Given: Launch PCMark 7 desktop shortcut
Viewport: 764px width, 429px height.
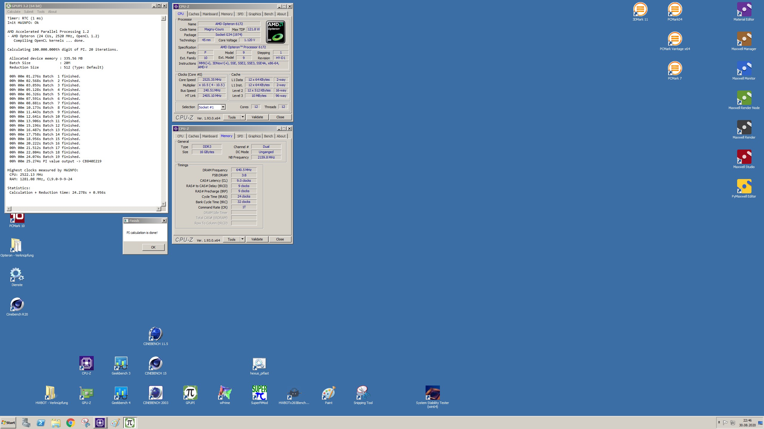Looking at the screenshot, I should click(675, 71).
